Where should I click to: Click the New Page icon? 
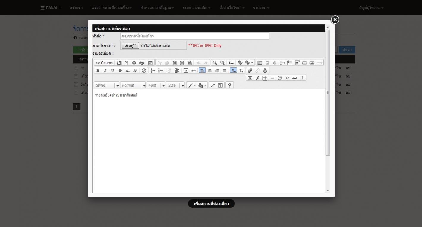click(x=126, y=63)
